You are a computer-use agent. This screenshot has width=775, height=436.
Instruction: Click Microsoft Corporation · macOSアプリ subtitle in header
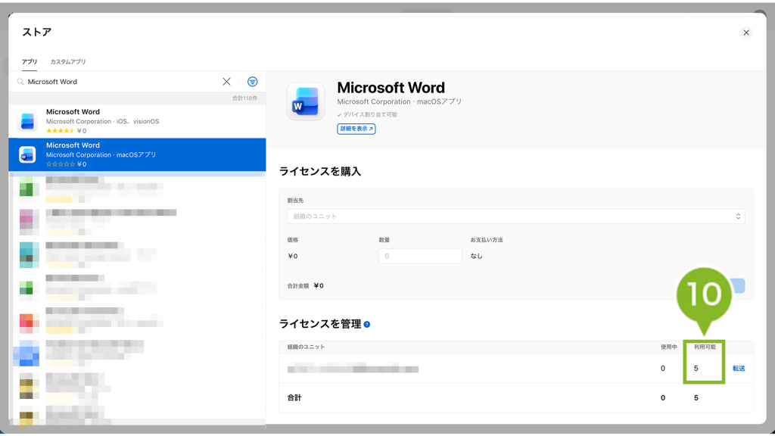(x=400, y=101)
